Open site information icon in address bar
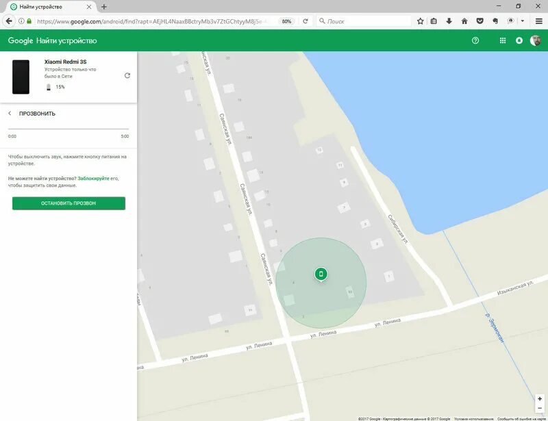Viewport: 548px width, 421px height. pos(21,21)
